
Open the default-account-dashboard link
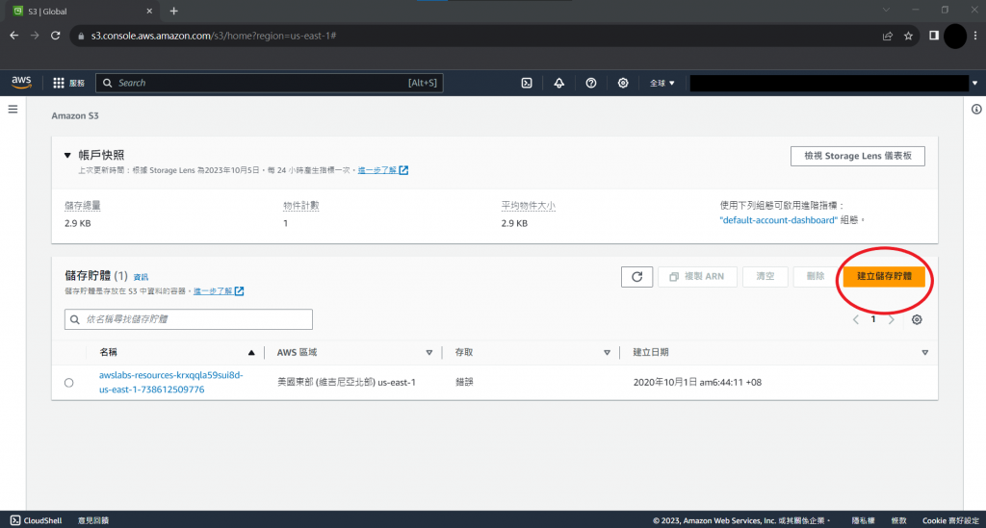pyautogui.click(x=778, y=220)
